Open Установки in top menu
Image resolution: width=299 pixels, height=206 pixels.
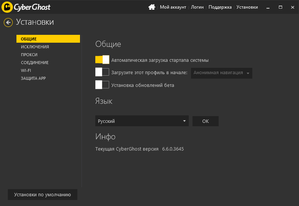(x=247, y=7)
